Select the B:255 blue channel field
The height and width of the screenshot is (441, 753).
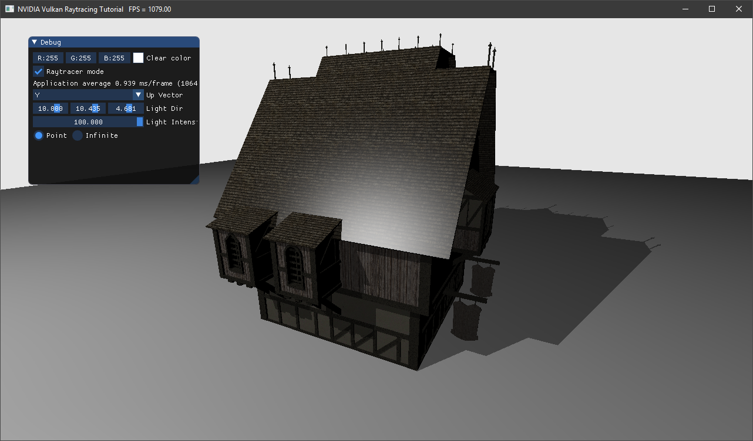(114, 58)
